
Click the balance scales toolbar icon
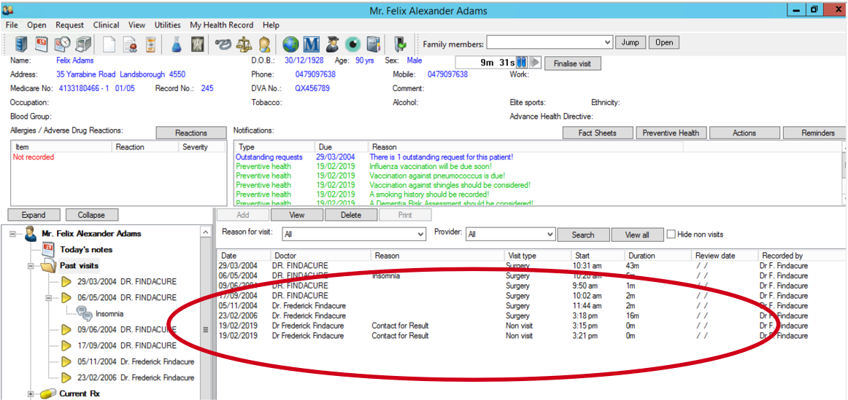pos(243,43)
